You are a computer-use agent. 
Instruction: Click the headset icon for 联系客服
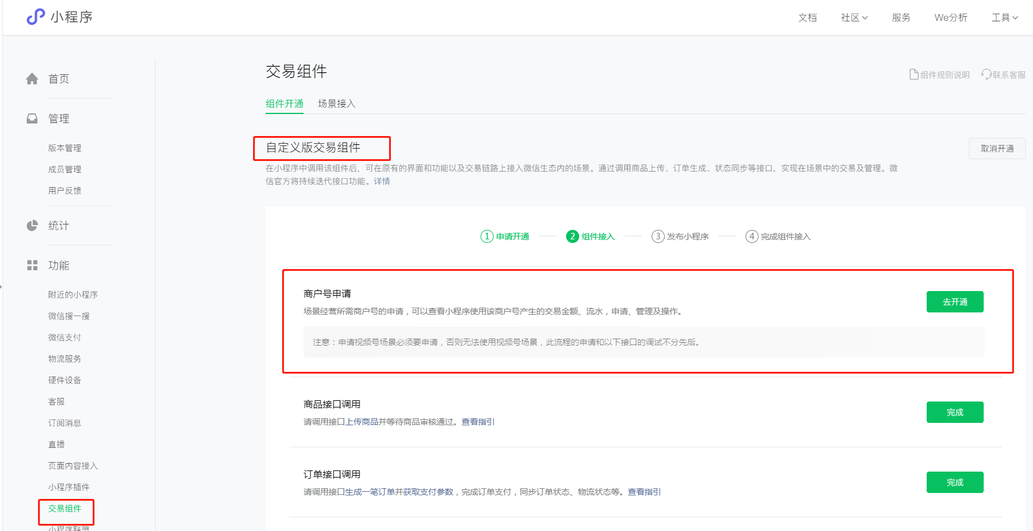[x=986, y=75]
